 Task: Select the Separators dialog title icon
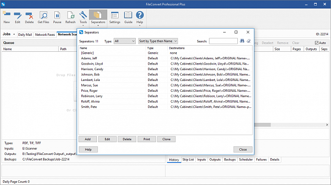click(x=81, y=32)
